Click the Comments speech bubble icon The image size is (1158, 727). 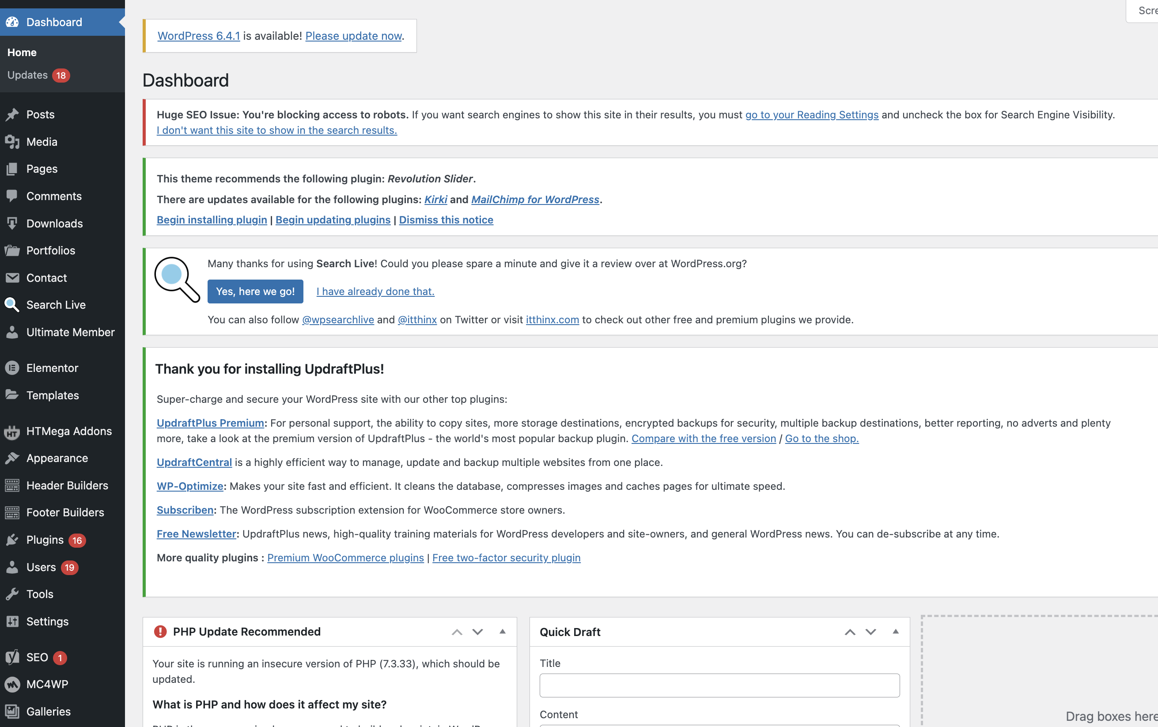point(12,196)
